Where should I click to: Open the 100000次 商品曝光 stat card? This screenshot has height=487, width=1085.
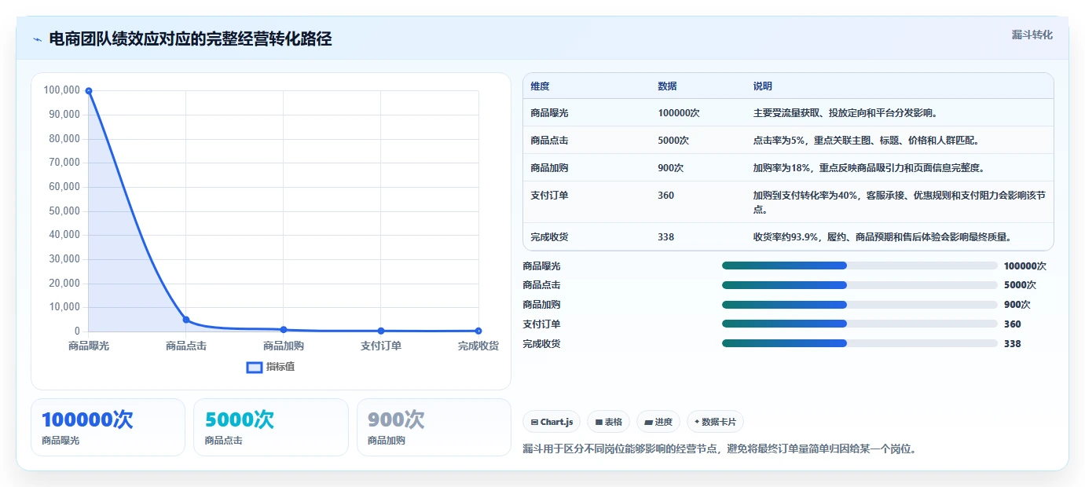(108, 427)
